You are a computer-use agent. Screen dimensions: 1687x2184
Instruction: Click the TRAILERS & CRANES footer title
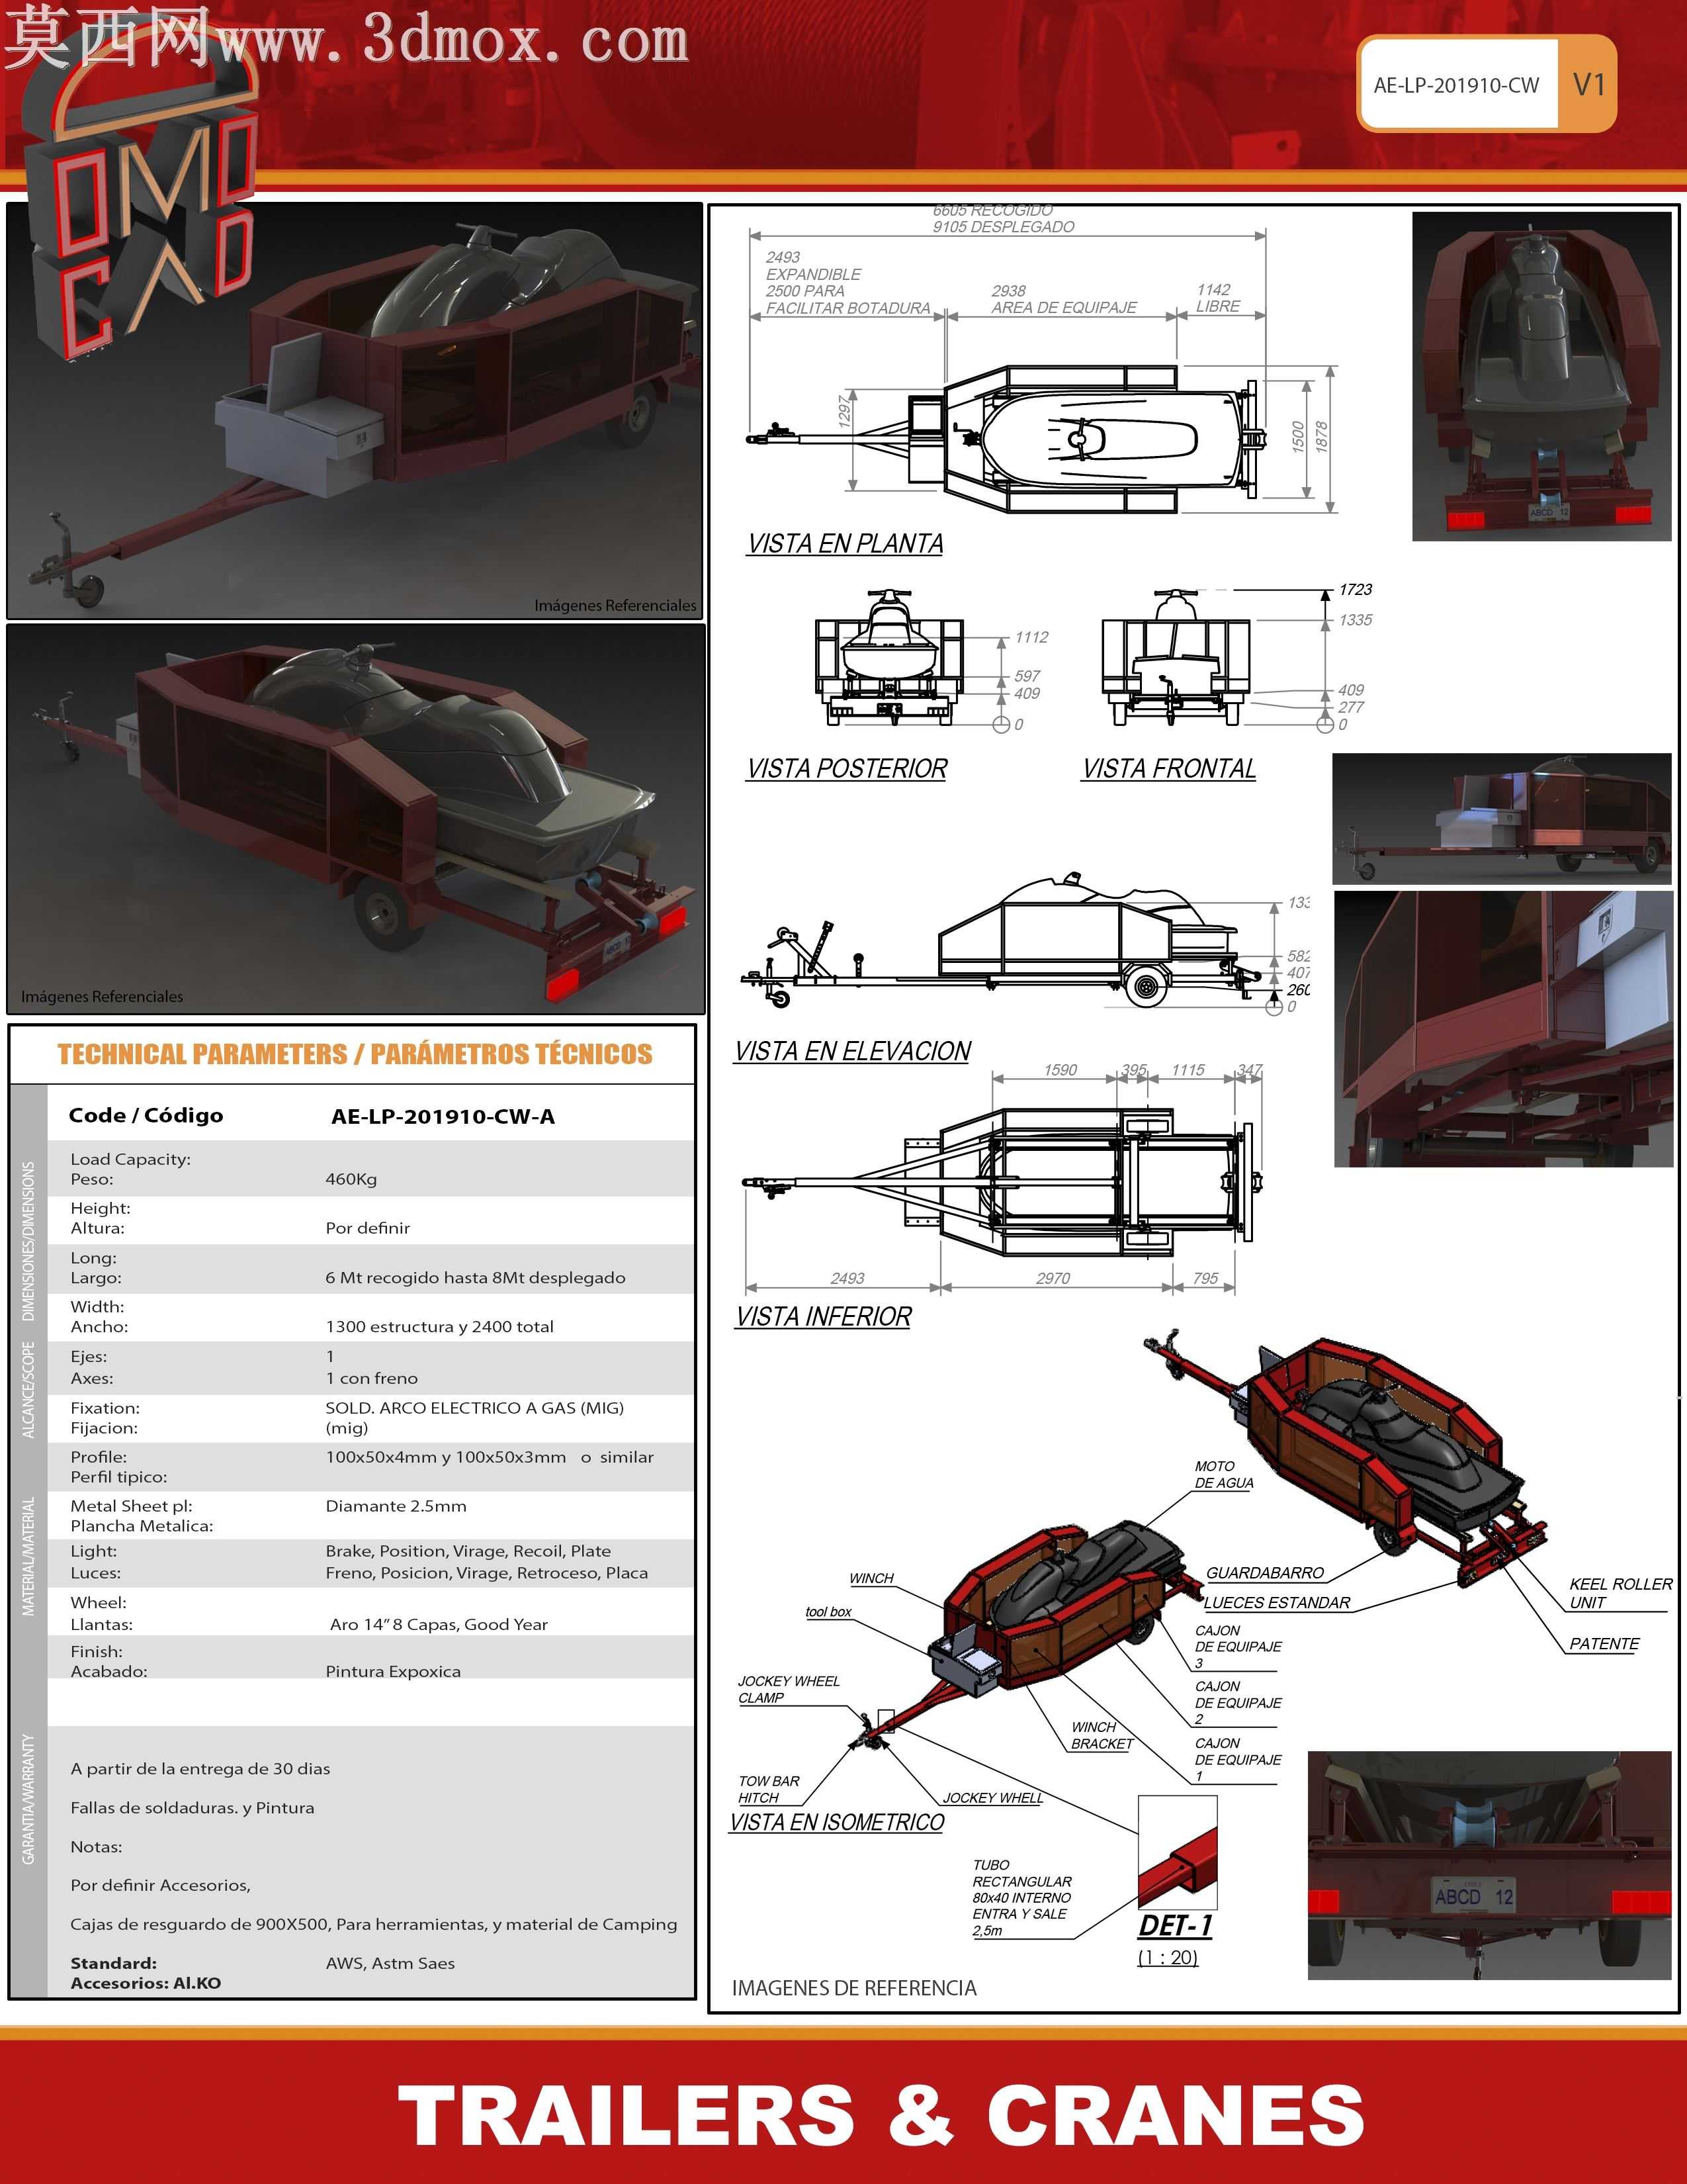(881, 2116)
